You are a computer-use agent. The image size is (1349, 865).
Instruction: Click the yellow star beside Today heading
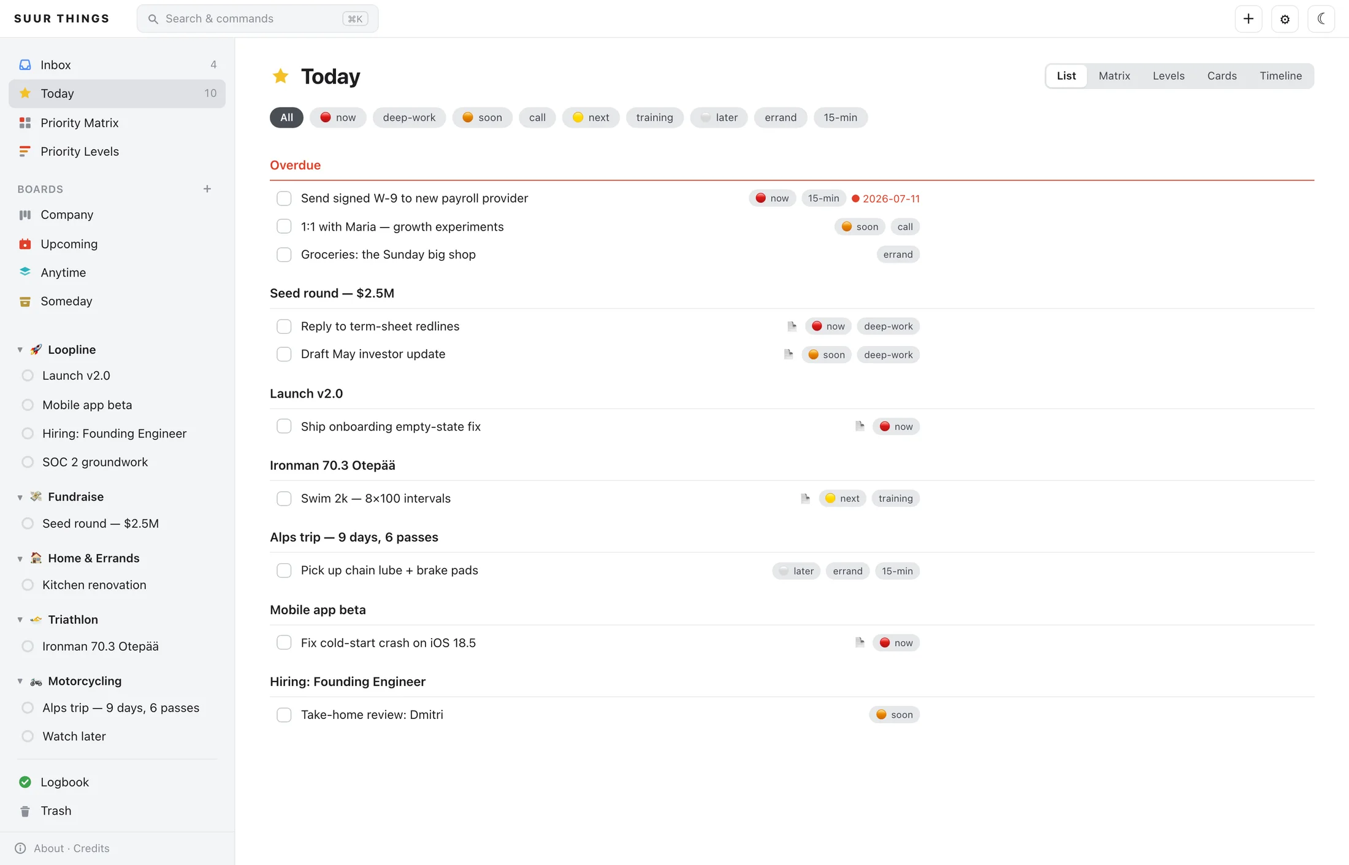[281, 76]
